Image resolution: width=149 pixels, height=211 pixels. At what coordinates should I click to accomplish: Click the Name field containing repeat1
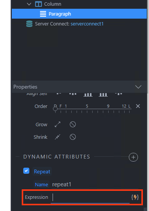coord(95,184)
